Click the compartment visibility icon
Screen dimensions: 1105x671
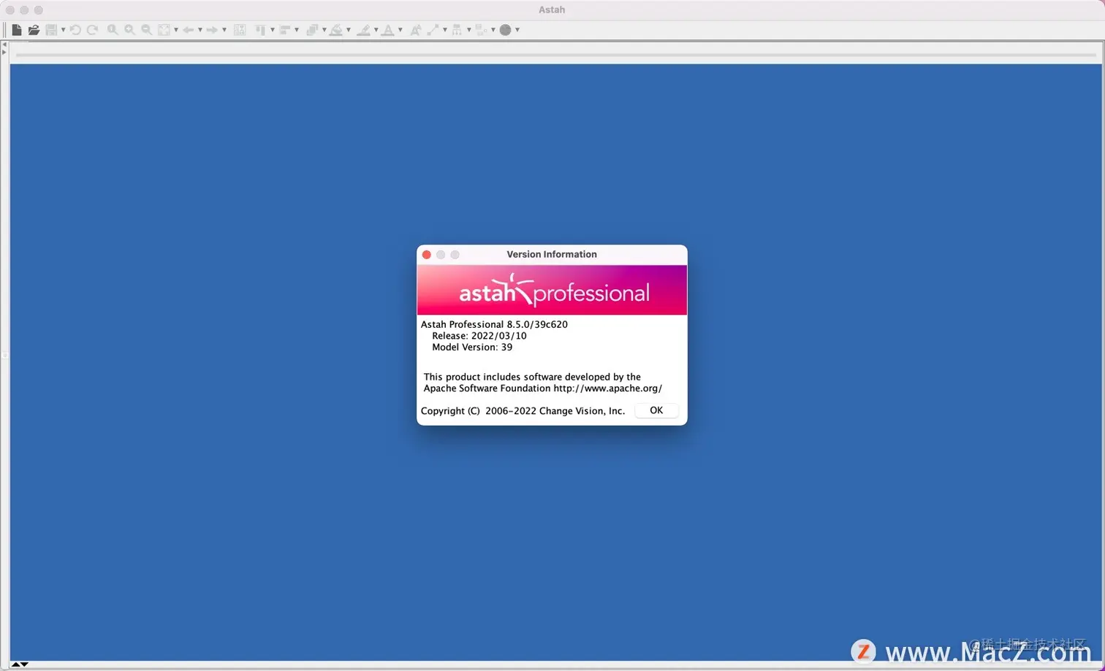pos(480,30)
